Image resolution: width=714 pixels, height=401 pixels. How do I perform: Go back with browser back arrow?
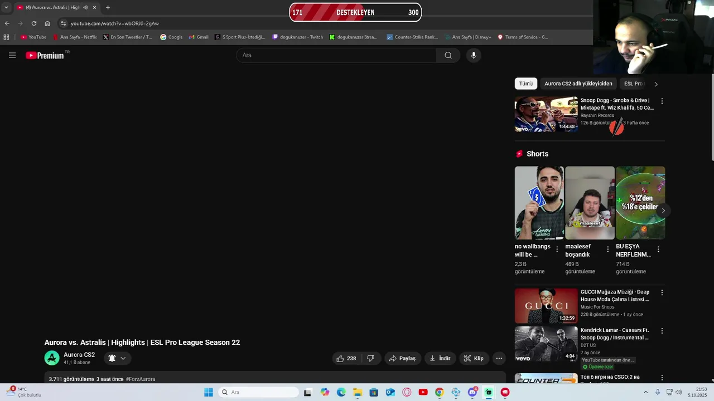pos(7,23)
